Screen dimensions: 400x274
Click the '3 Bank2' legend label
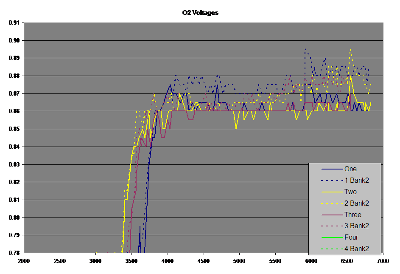click(x=356, y=226)
